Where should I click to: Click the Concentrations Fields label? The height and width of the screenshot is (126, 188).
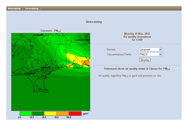pyautogui.click(x=119, y=54)
